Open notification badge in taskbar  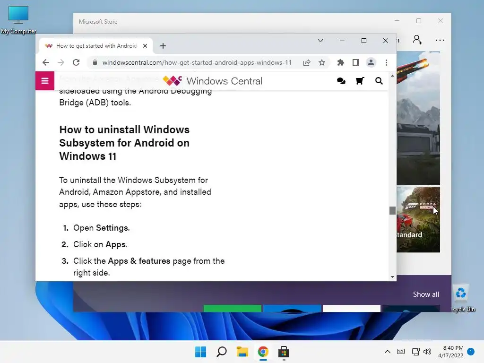pos(471,352)
